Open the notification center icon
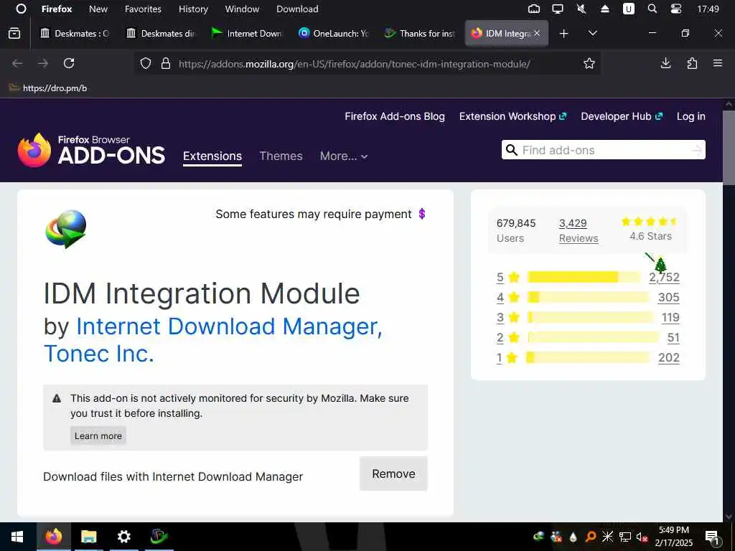This screenshot has height=551, width=735. [x=712, y=537]
